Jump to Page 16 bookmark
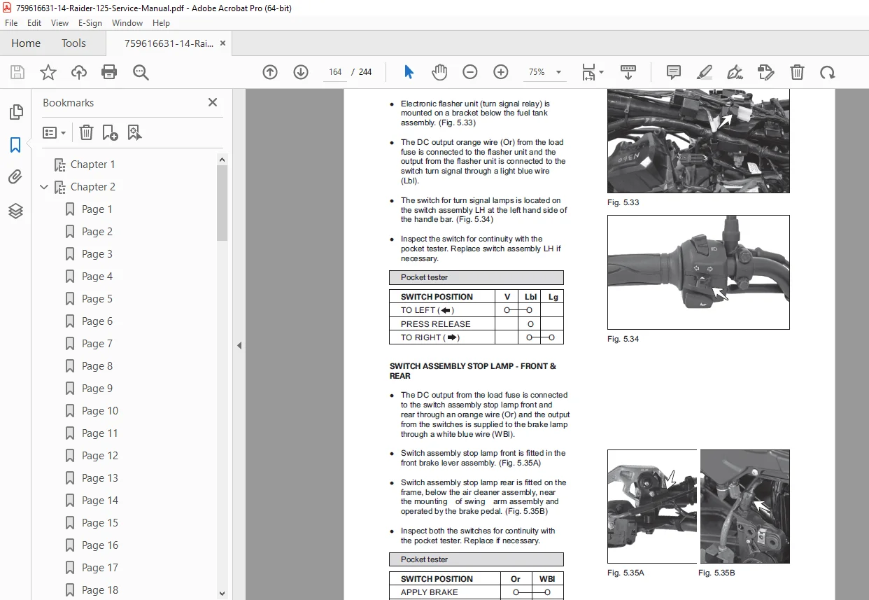The width and height of the screenshot is (869, 600). click(x=99, y=545)
